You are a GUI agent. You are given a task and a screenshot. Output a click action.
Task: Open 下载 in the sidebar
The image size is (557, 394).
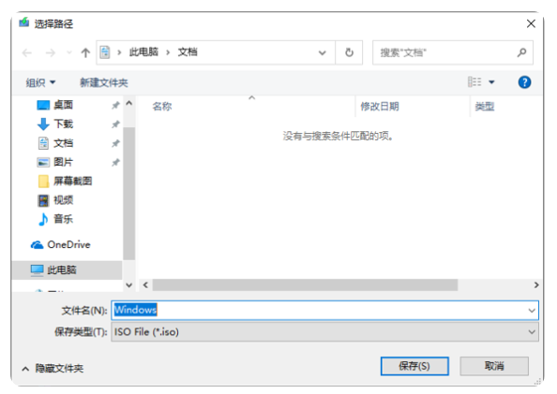(63, 124)
